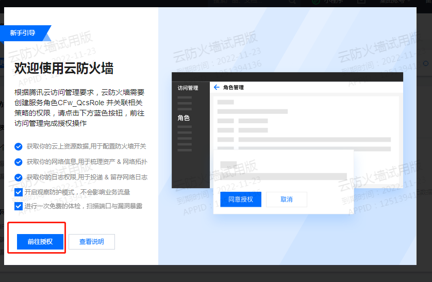Image resolution: width=432 pixels, height=282 pixels.
Task: Click the 同意授权 button in illustration
Action: pos(241,200)
